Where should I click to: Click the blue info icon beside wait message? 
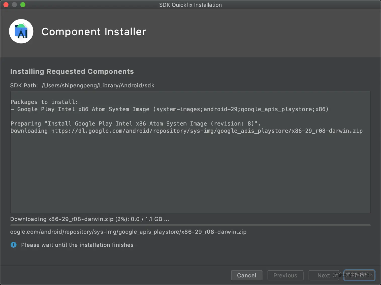point(14,245)
